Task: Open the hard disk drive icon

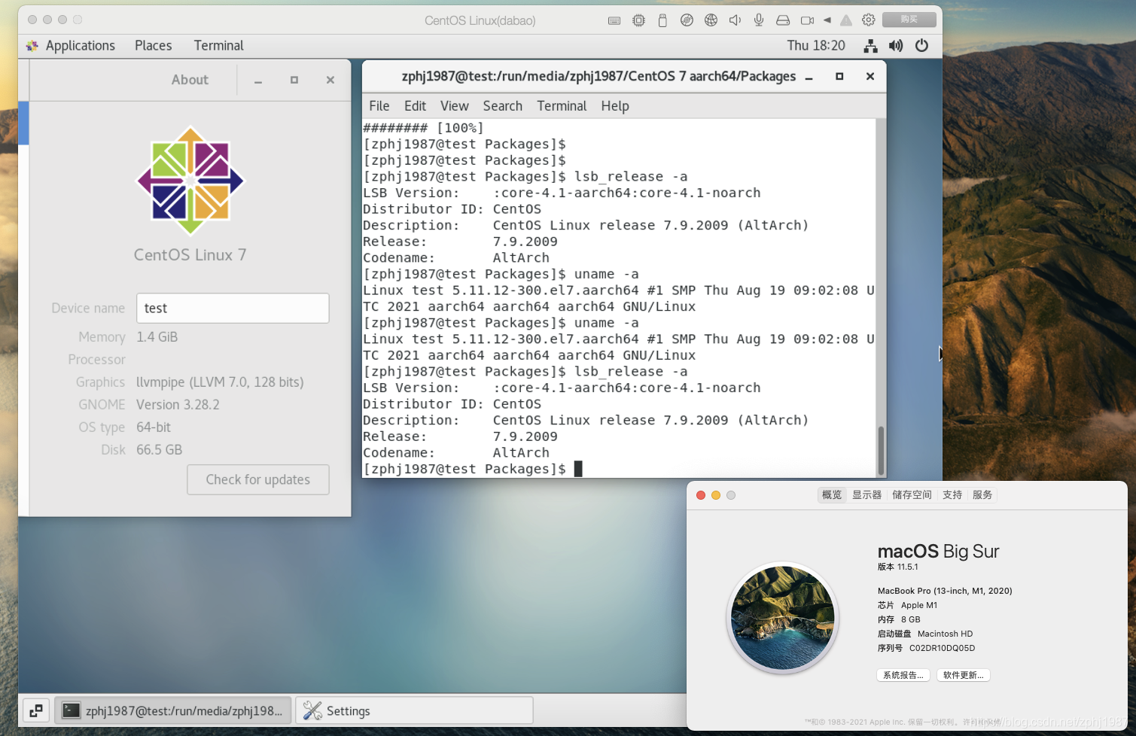Action: [x=783, y=20]
